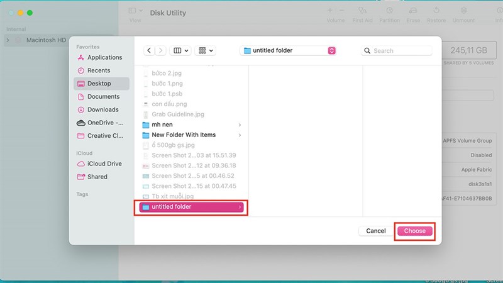Click the Cancel button
This screenshot has width=503, height=283.
tap(376, 231)
